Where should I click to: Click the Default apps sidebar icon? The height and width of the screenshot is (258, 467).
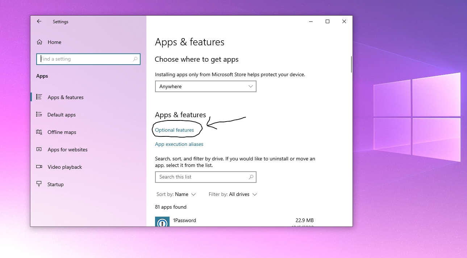pos(39,114)
